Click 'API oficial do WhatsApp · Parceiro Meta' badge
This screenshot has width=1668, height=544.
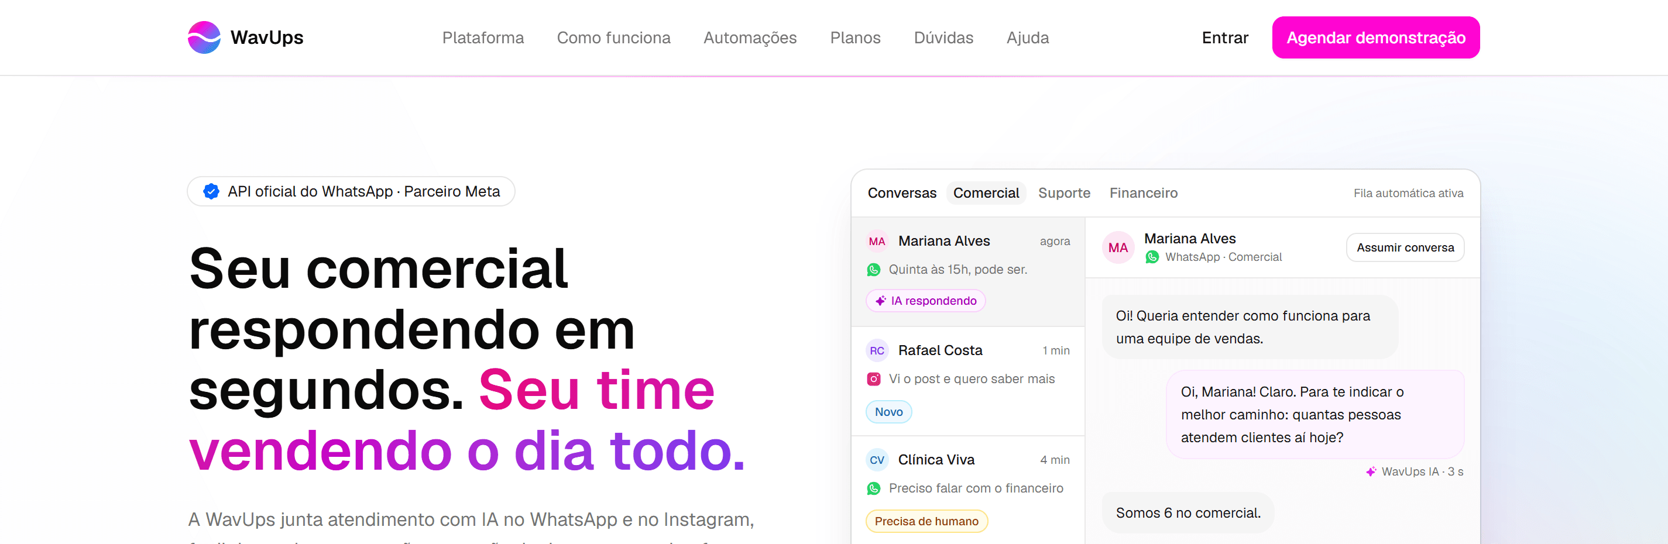351,191
